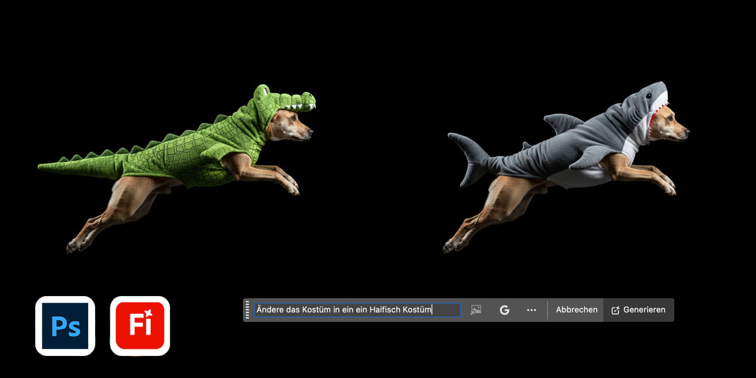
Task: Click the red Adobe Firefly icon
Action: 140,326
